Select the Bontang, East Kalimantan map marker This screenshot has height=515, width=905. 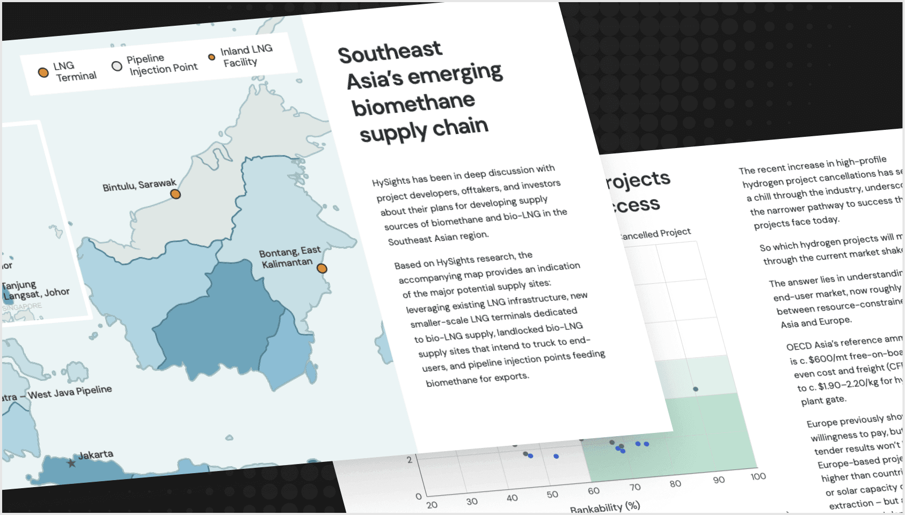[322, 268]
